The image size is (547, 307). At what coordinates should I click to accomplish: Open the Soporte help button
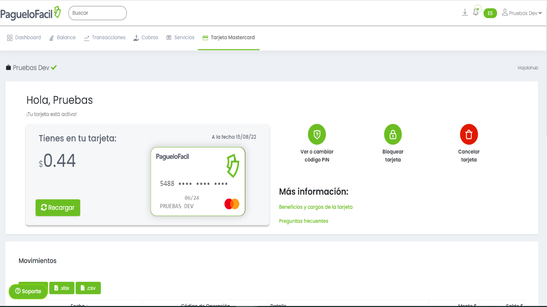click(x=28, y=291)
